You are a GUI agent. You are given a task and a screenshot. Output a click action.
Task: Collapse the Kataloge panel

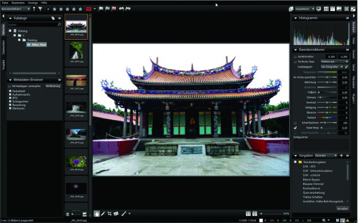tap(10, 18)
